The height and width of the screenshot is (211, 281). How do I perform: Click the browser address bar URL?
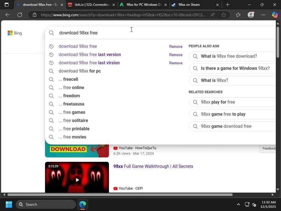click(123, 15)
